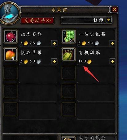Click the 一丛火把莓 item name text
127x140 pixels.
(92, 34)
